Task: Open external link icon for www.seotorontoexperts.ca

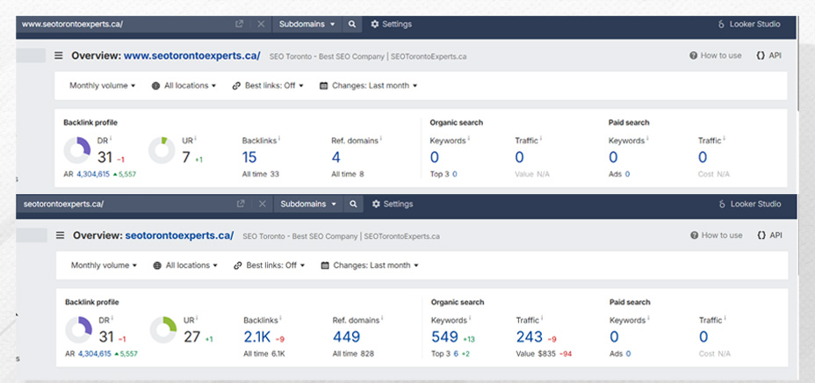Action: [x=239, y=24]
